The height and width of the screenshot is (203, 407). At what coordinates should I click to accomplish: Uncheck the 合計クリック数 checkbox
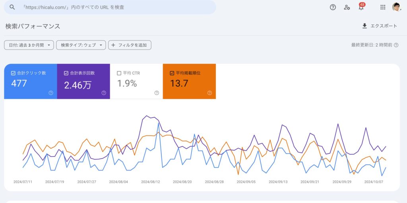coord(13,73)
